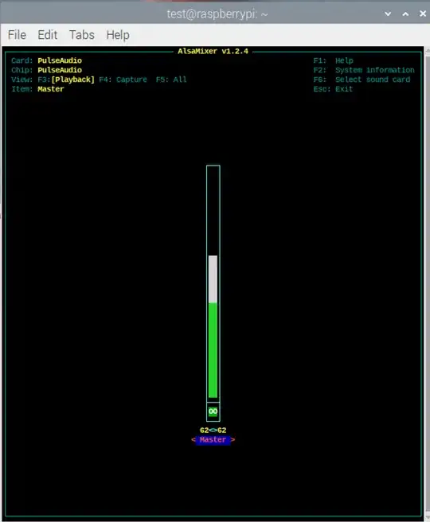Close the terminal window

[x=423, y=14]
